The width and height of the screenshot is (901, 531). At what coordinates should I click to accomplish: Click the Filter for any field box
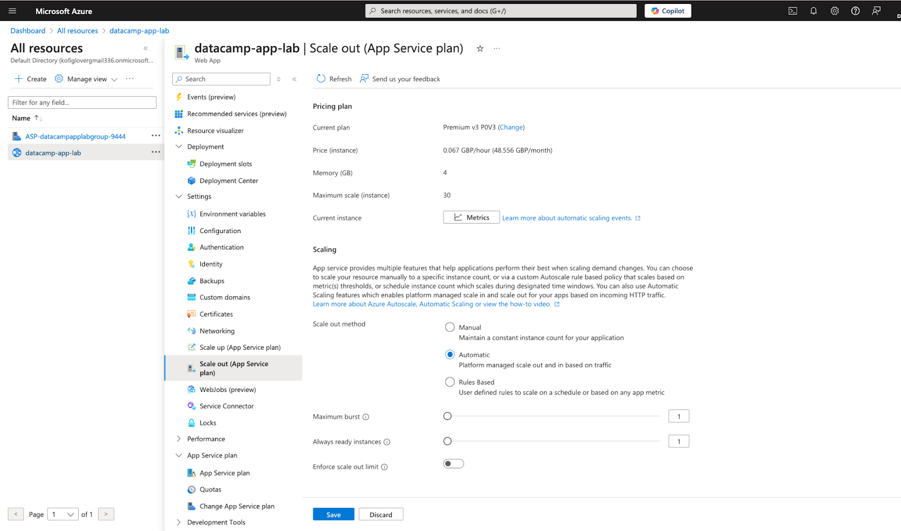82,102
